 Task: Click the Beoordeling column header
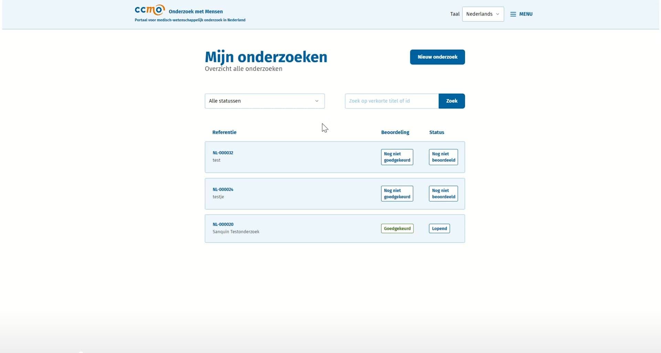(x=395, y=132)
